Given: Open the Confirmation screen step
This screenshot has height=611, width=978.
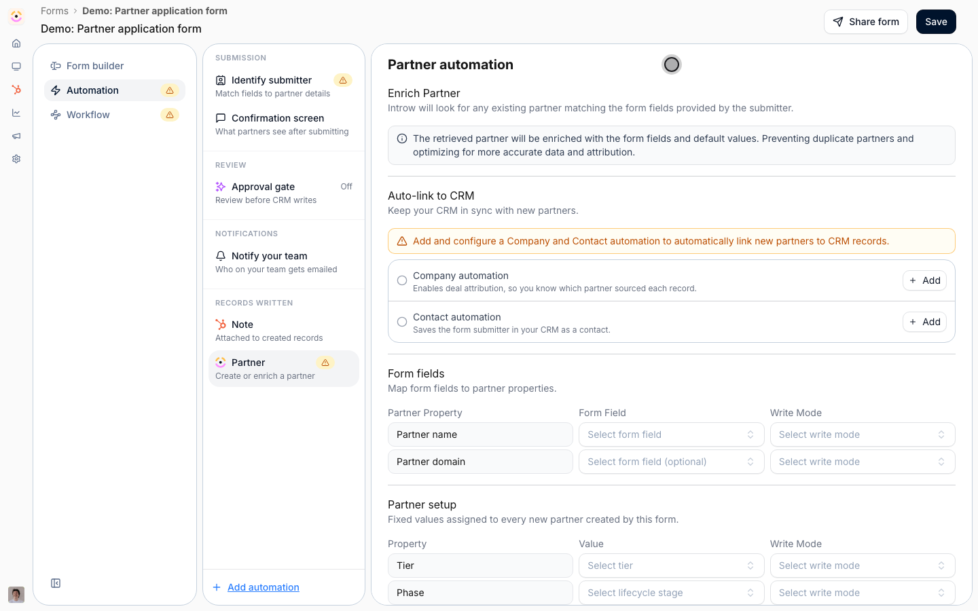Looking at the screenshot, I should pyautogui.click(x=284, y=124).
